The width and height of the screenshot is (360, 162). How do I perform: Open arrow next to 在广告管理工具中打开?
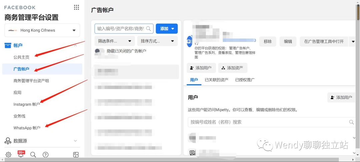click(x=353, y=42)
